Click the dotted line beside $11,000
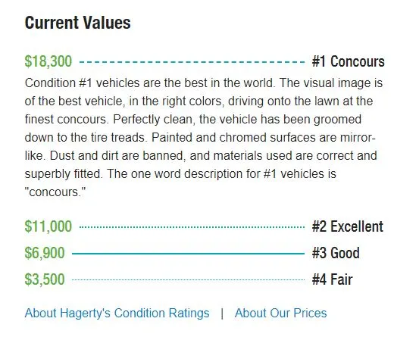Viewport: 394px width, 337px height. (x=192, y=227)
